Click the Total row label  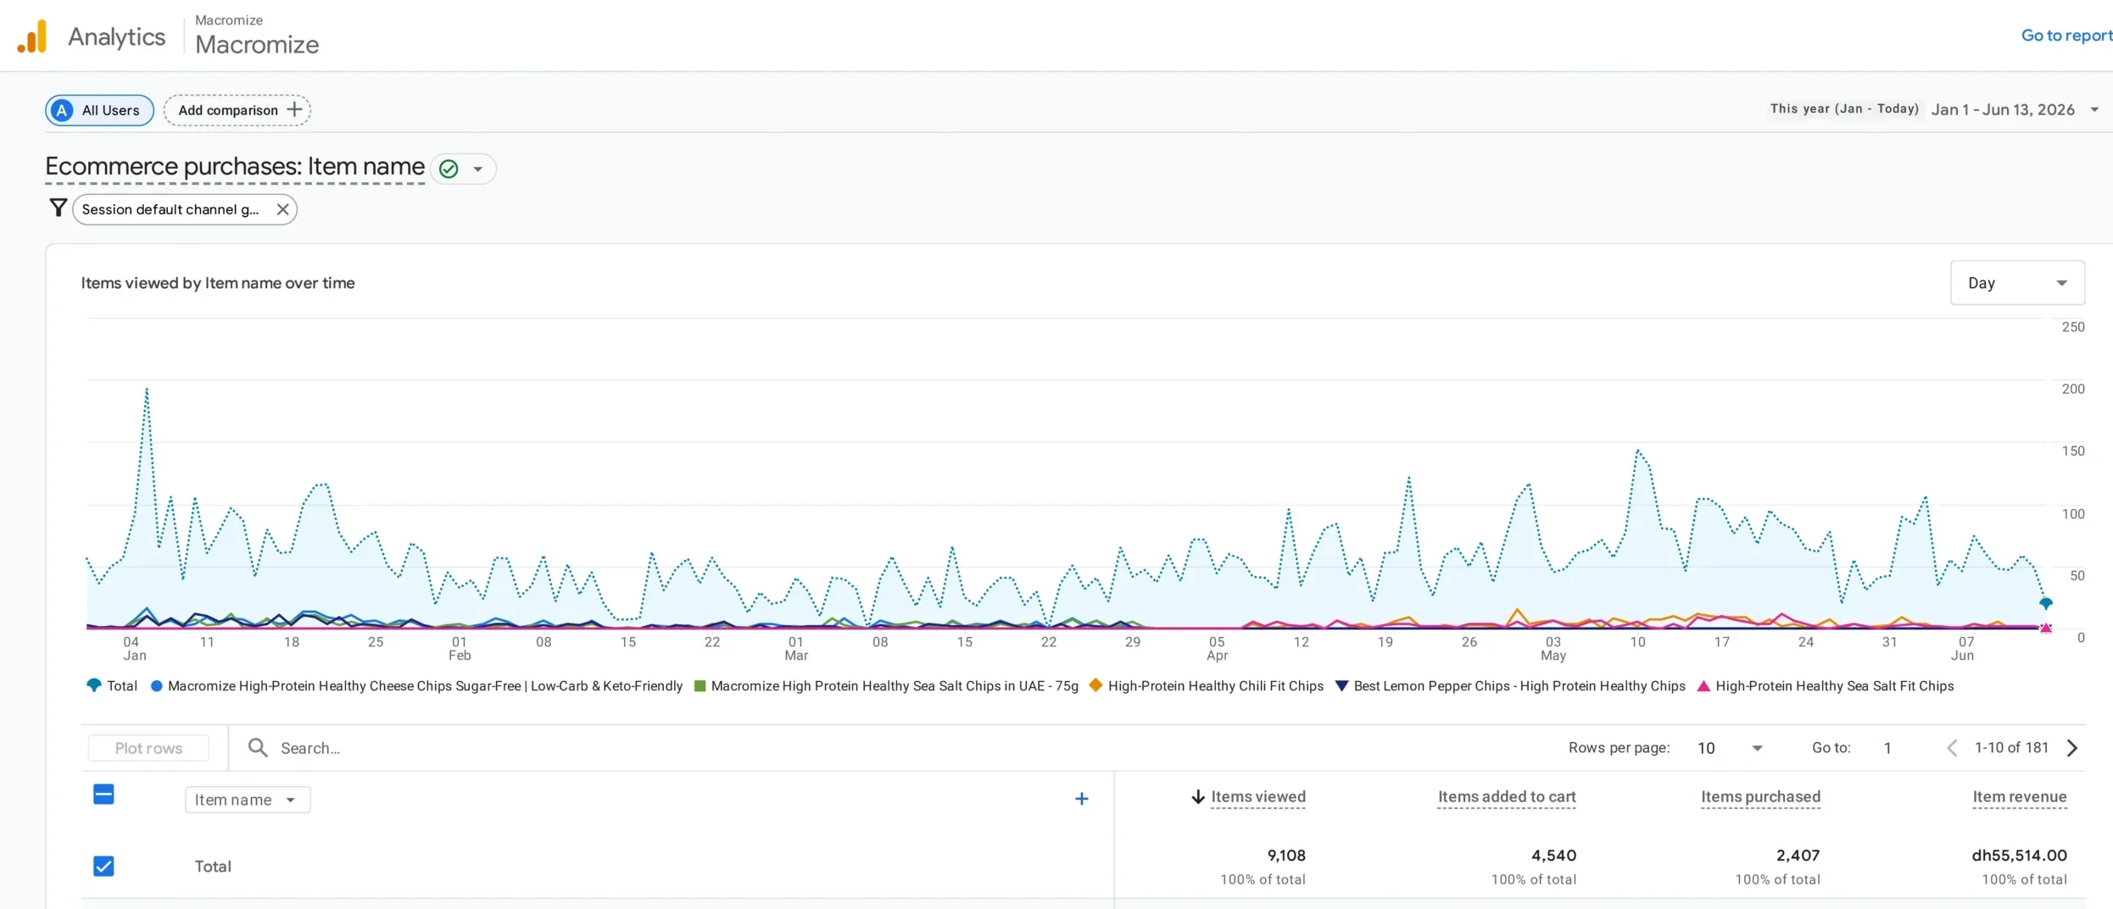[213, 866]
